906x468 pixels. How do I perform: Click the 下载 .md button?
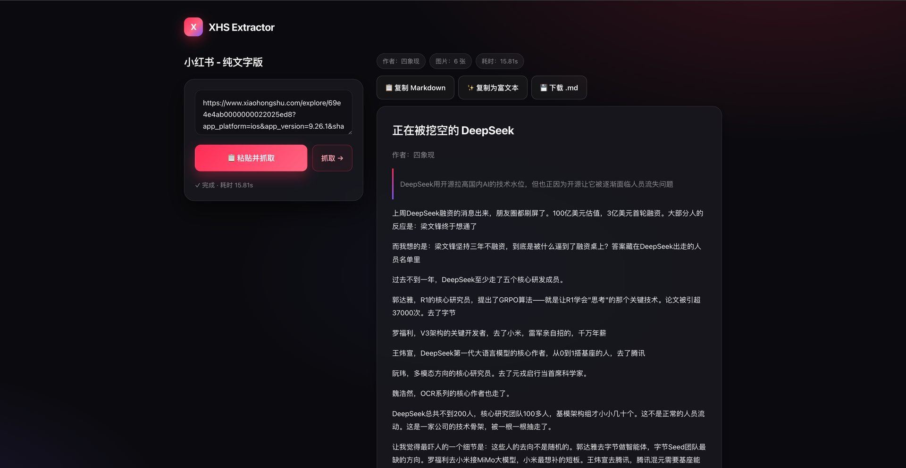coord(559,88)
